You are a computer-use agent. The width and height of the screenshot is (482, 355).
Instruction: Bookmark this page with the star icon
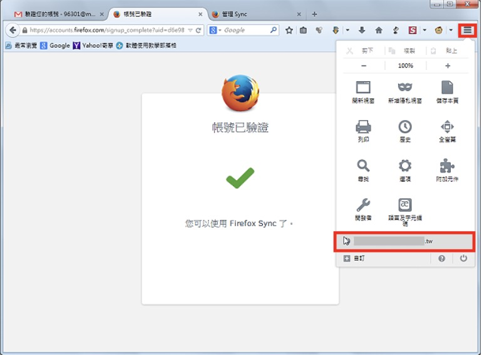(x=289, y=30)
